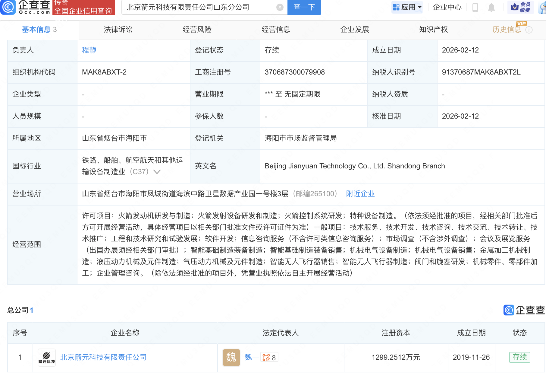546x373 pixels.
Task: Clear the search box using the X icon
Action: tap(279, 7)
